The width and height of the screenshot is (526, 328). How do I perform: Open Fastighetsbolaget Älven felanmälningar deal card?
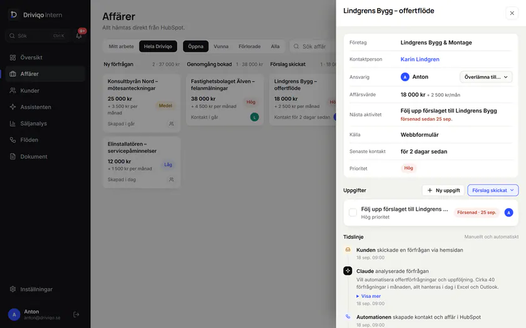(x=225, y=99)
